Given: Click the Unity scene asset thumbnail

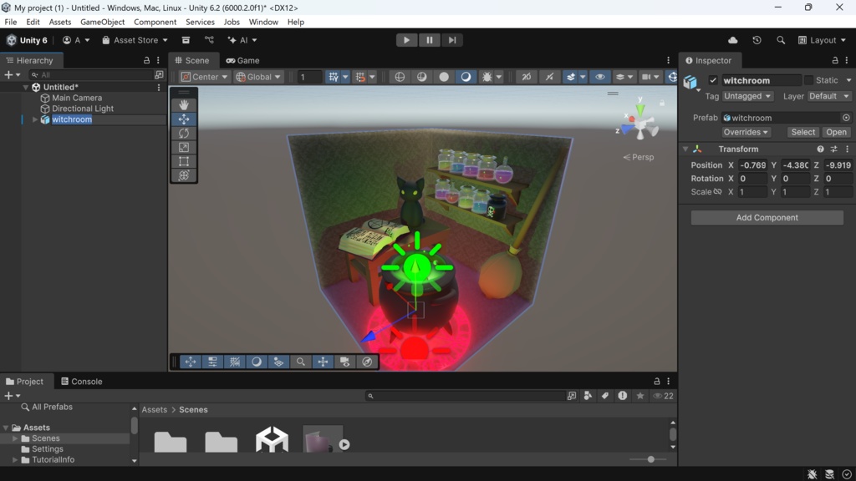Looking at the screenshot, I should click(273, 439).
